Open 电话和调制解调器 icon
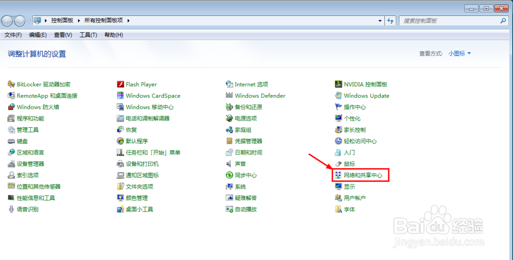Screen dimensions: 513x260 [121, 118]
